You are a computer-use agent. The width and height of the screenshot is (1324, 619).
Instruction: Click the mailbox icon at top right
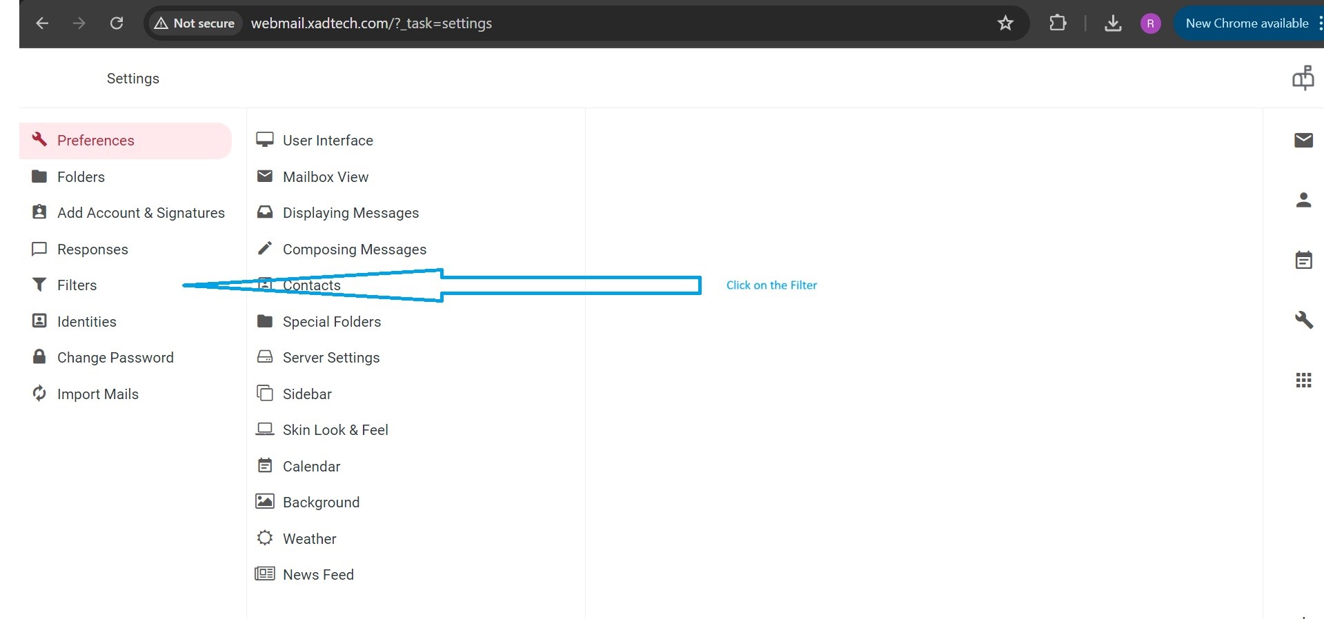[x=1303, y=78]
